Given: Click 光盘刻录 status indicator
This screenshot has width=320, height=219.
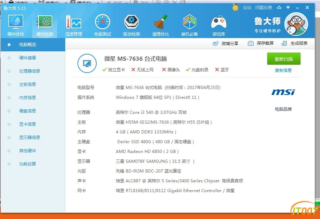Looking at the screenshot, I should coord(197,70).
